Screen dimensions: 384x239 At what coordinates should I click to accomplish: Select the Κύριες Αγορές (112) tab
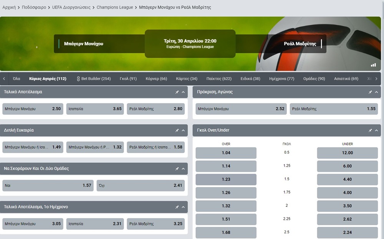(x=48, y=79)
